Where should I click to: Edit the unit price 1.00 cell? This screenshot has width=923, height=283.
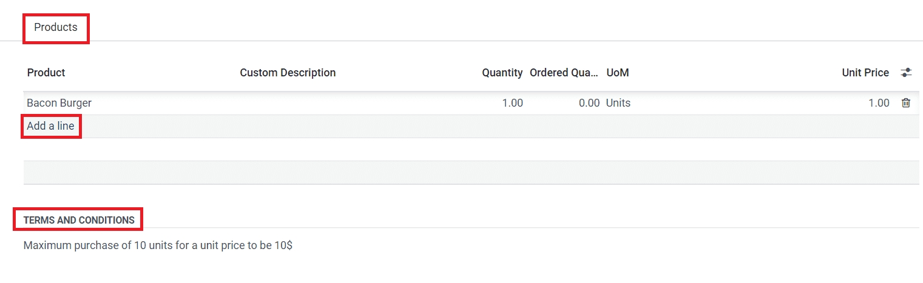pyautogui.click(x=878, y=103)
